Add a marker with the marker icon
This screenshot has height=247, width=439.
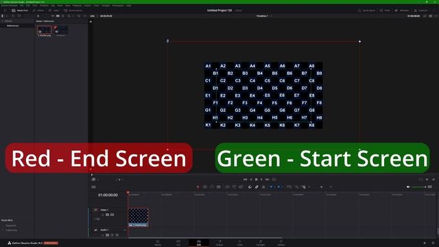(x=278, y=187)
